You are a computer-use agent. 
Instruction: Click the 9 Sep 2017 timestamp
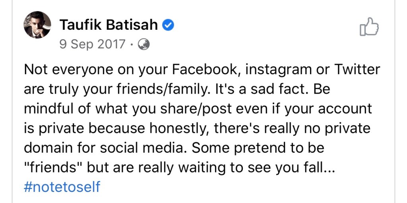[x=92, y=44]
